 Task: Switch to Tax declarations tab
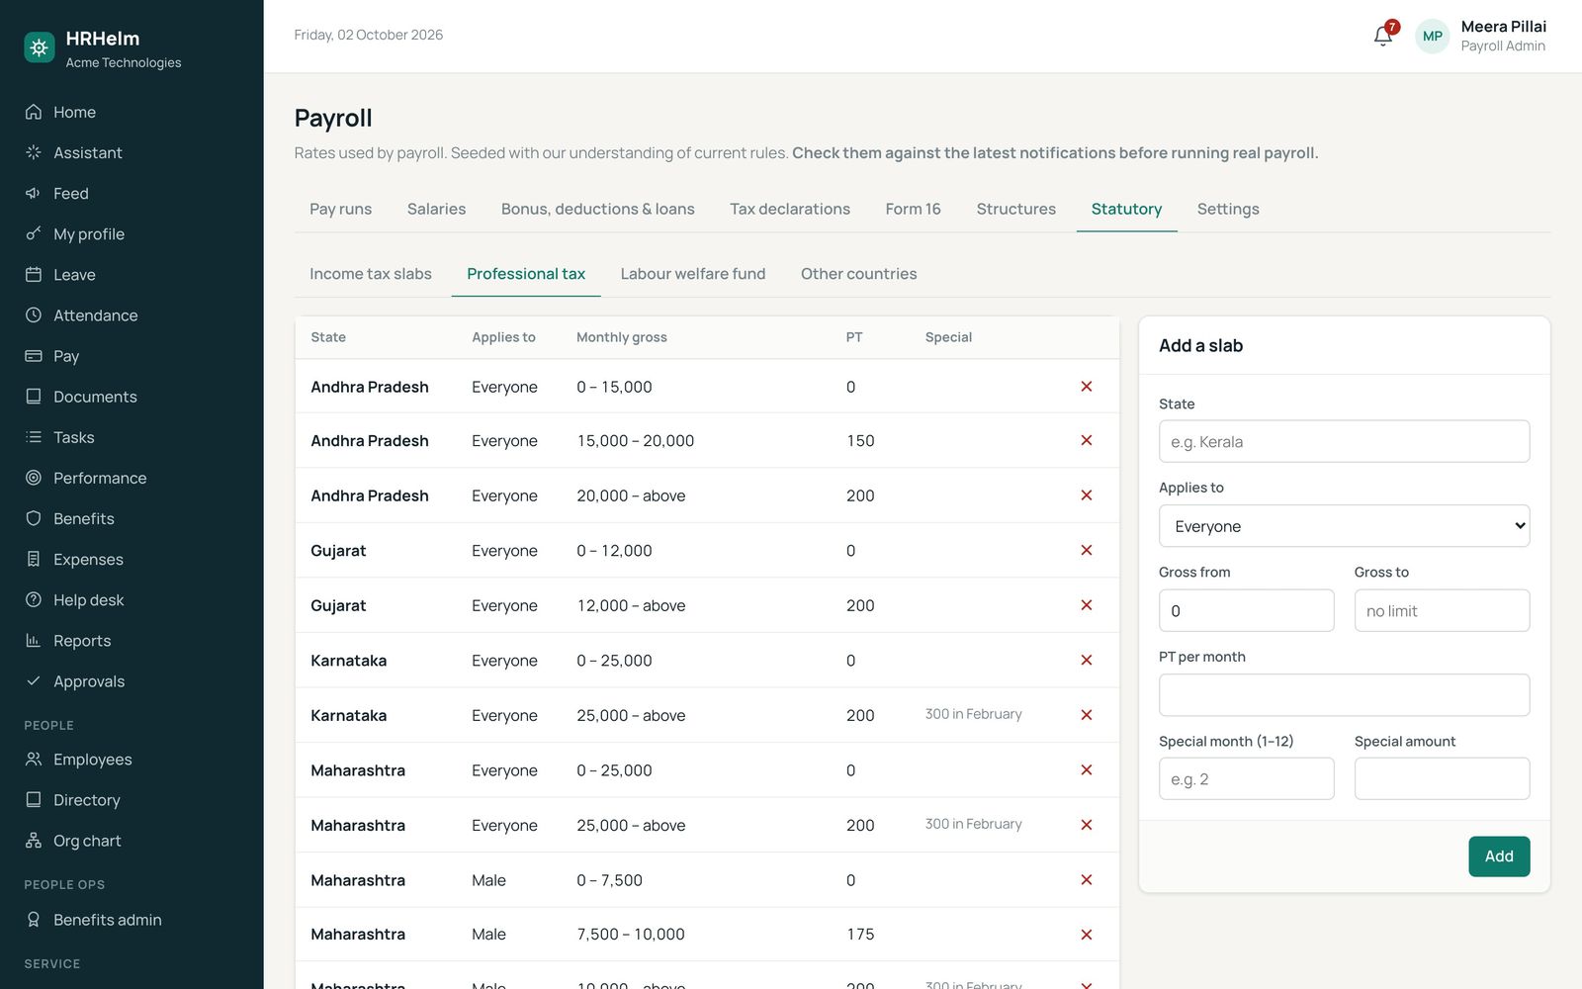[789, 209]
